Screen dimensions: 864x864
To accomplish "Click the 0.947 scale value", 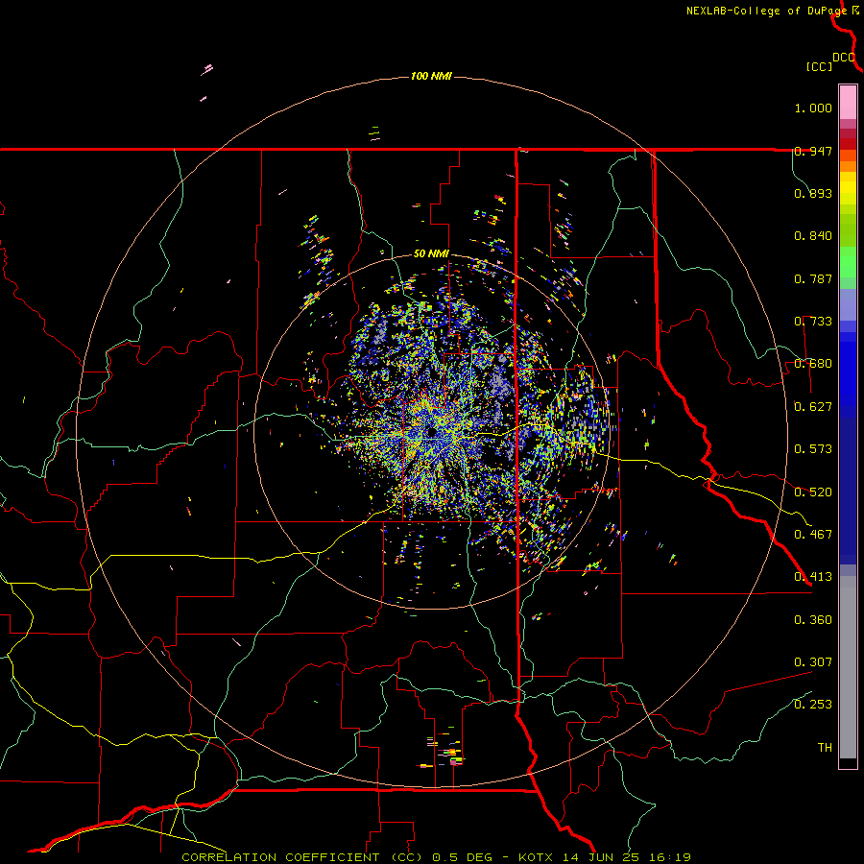I will click(x=813, y=151).
